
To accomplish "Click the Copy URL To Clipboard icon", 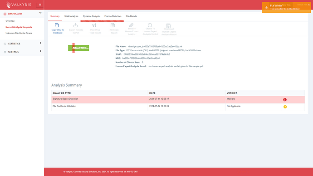I will (x=57, y=25).
